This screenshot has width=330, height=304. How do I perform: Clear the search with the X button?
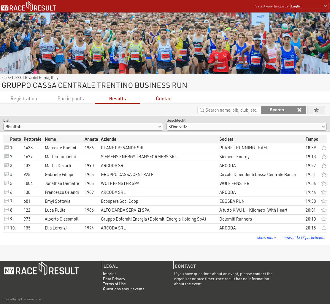pos(299,110)
